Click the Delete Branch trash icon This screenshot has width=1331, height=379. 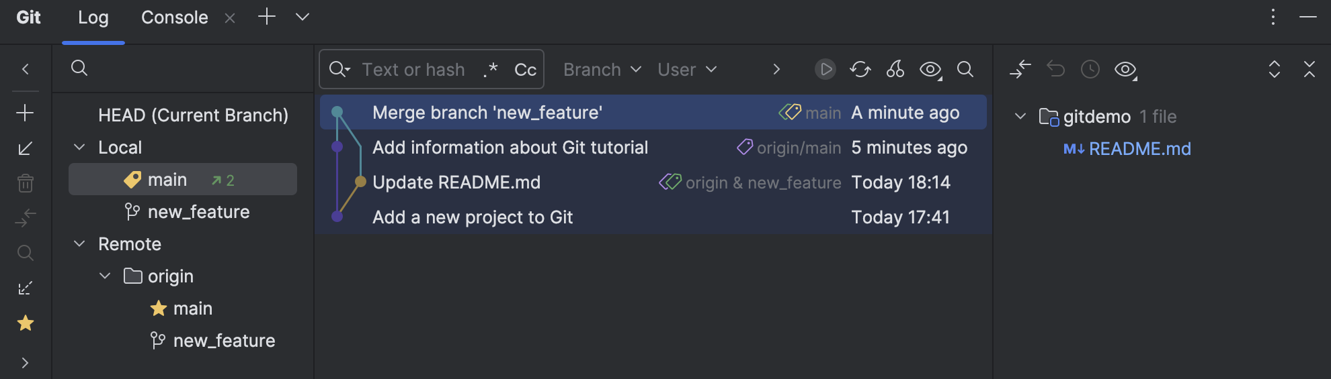pyautogui.click(x=26, y=183)
